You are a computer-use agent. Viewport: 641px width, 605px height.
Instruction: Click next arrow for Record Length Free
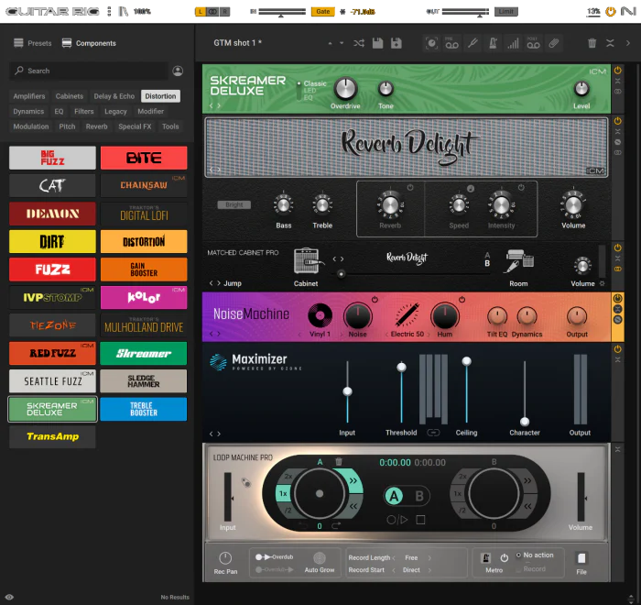(429, 558)
